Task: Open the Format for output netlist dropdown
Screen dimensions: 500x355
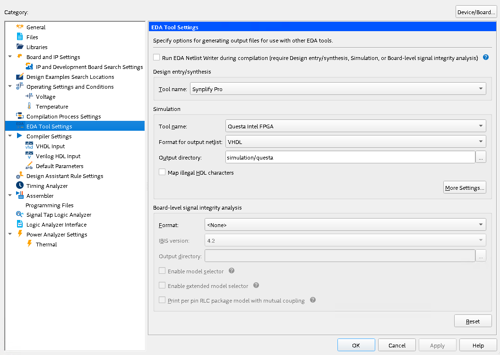Action: pyautogui.click(x=355, y=141)
